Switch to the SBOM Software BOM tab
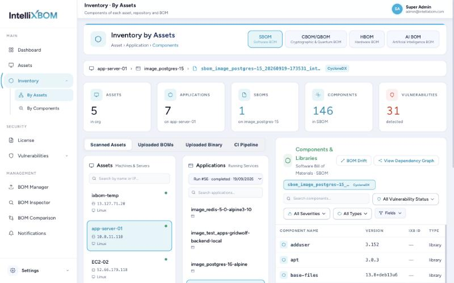Image resolution: width=454 pixels, height=283 pixels. tap(265, 39)
